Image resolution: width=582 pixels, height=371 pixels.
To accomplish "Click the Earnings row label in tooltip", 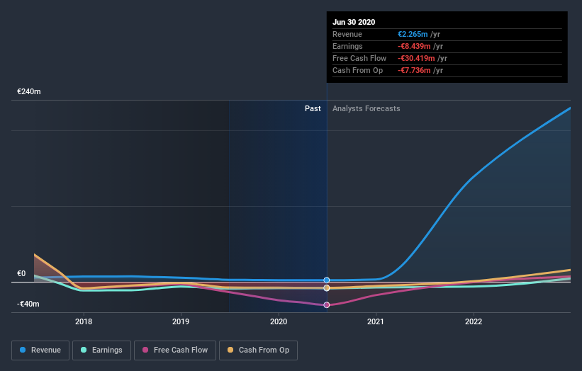I will (x=347, y=46).
